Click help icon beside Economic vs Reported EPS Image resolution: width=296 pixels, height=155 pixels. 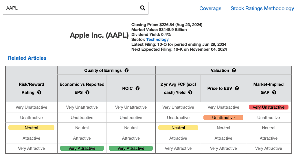coord(87,92)
